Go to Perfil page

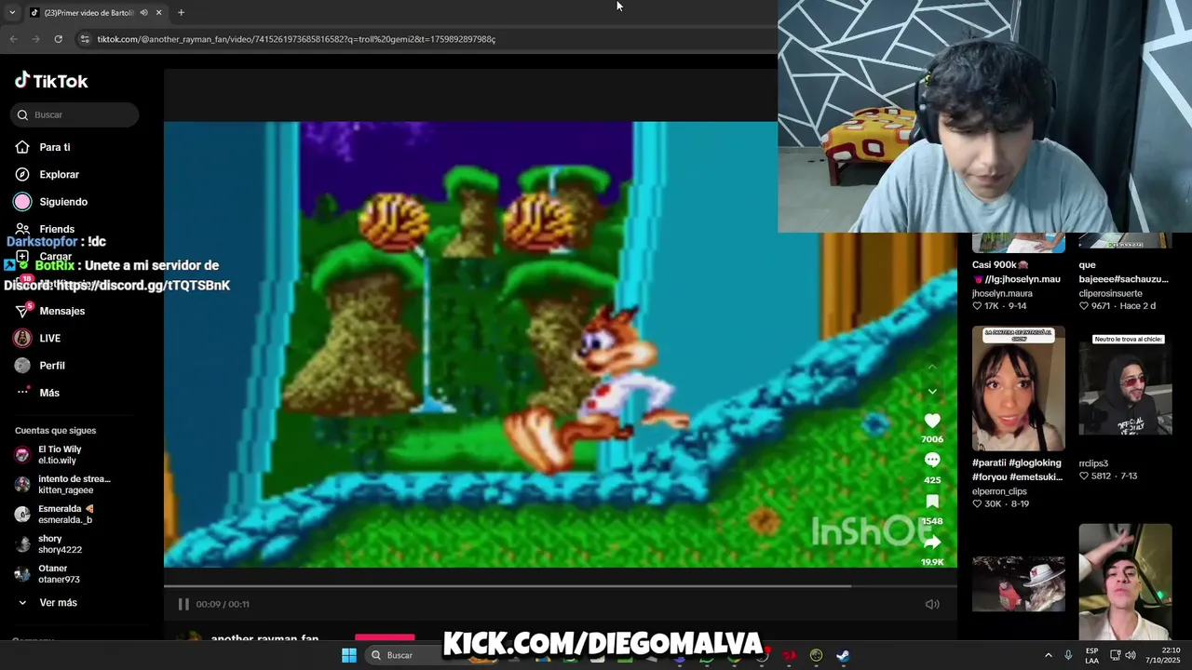pos(52,366)
